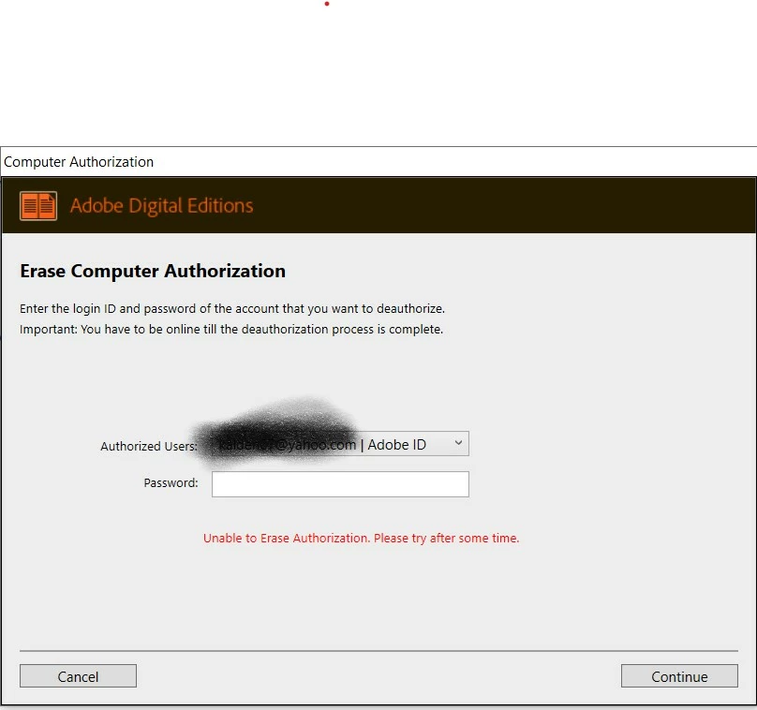Click the 'Erase Computer Authorization' heading
757x710 pixels.
click(x=153, y=271)
